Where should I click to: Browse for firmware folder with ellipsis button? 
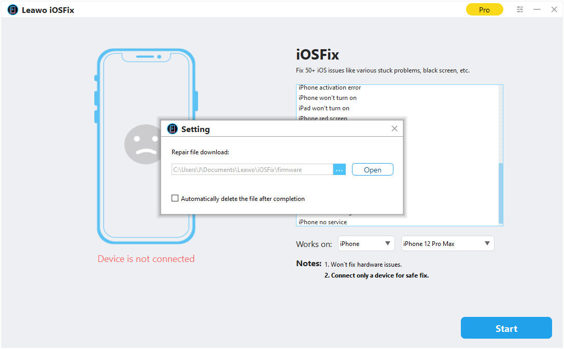(x=339, y=170)
